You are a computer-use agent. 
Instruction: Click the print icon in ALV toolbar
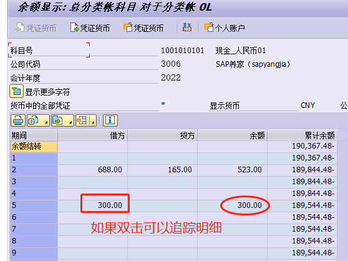coord(18,121)
